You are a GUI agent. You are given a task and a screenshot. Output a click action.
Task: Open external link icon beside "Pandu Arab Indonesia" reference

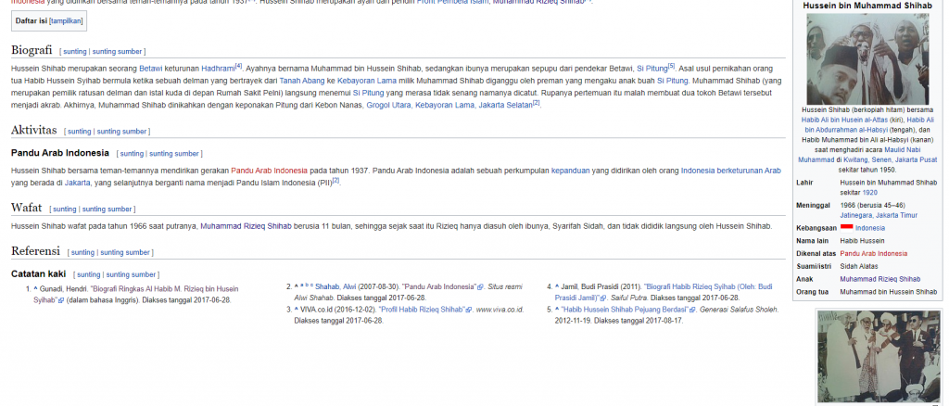point(481,286)
